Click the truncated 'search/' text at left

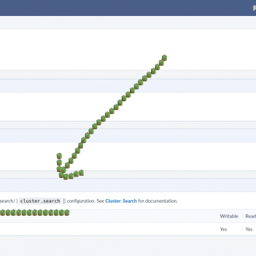8,201
